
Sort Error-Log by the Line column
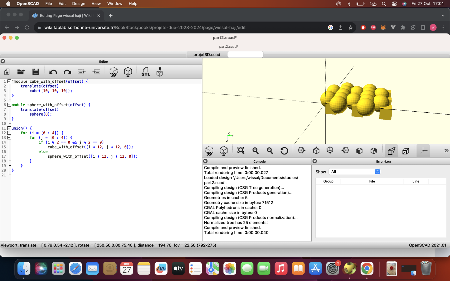coord(416,181)
